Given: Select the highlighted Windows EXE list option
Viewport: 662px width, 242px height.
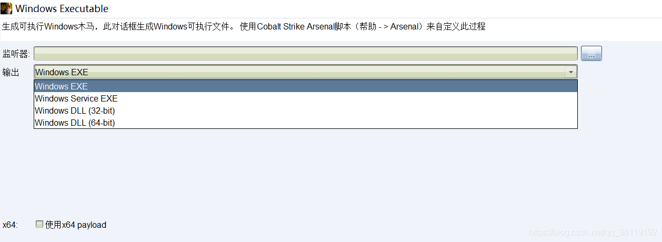Looking at the screenshot, I should tap(306, 86).
